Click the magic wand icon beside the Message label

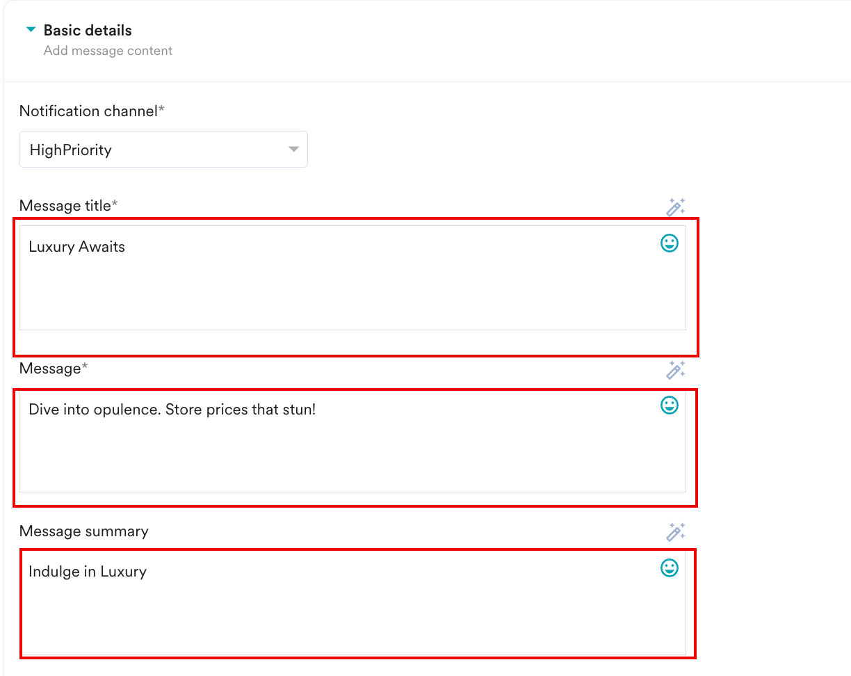676,369
